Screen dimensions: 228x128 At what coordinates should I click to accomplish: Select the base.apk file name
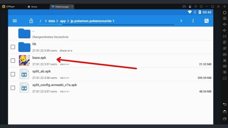coord(39,58)
